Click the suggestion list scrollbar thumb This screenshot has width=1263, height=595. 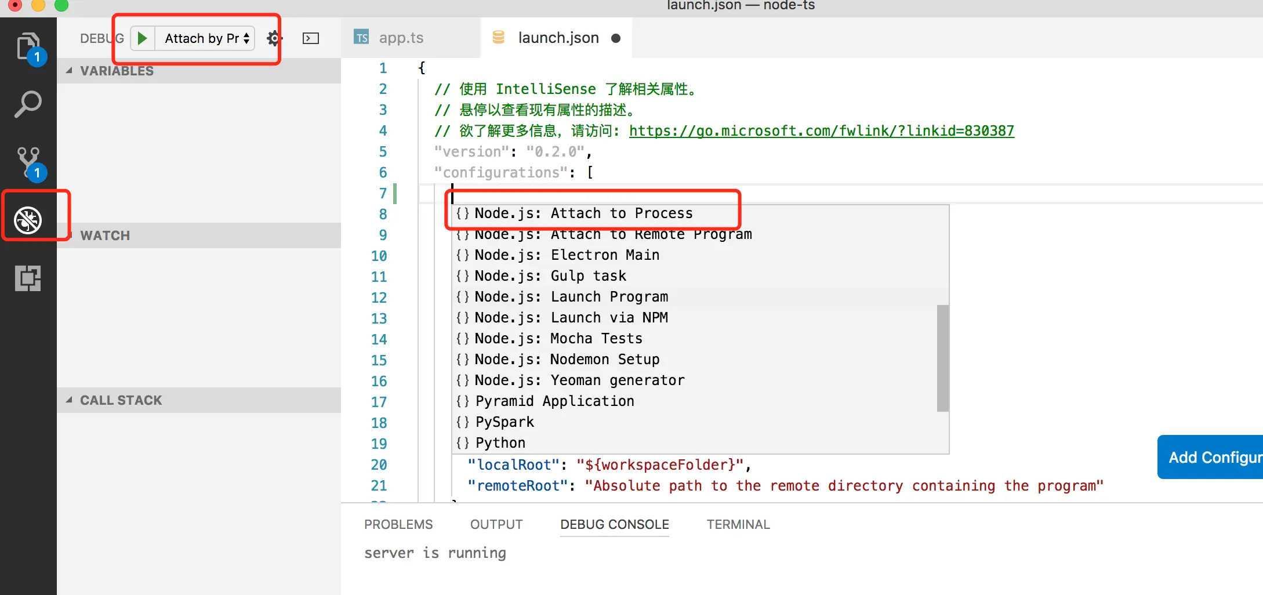pyautogui.click(x=943, y=358)
